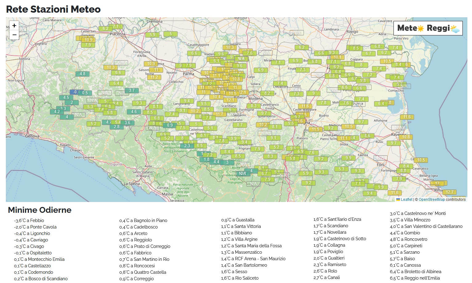Select the 4.8 station marker
Screen dimensions: 472x283
(83, 74)
